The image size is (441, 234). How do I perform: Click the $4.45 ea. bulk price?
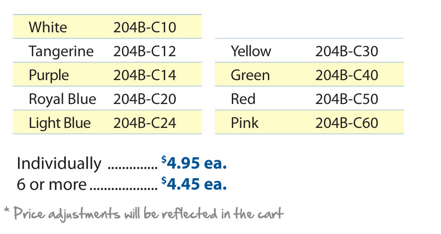pos(194,184)
